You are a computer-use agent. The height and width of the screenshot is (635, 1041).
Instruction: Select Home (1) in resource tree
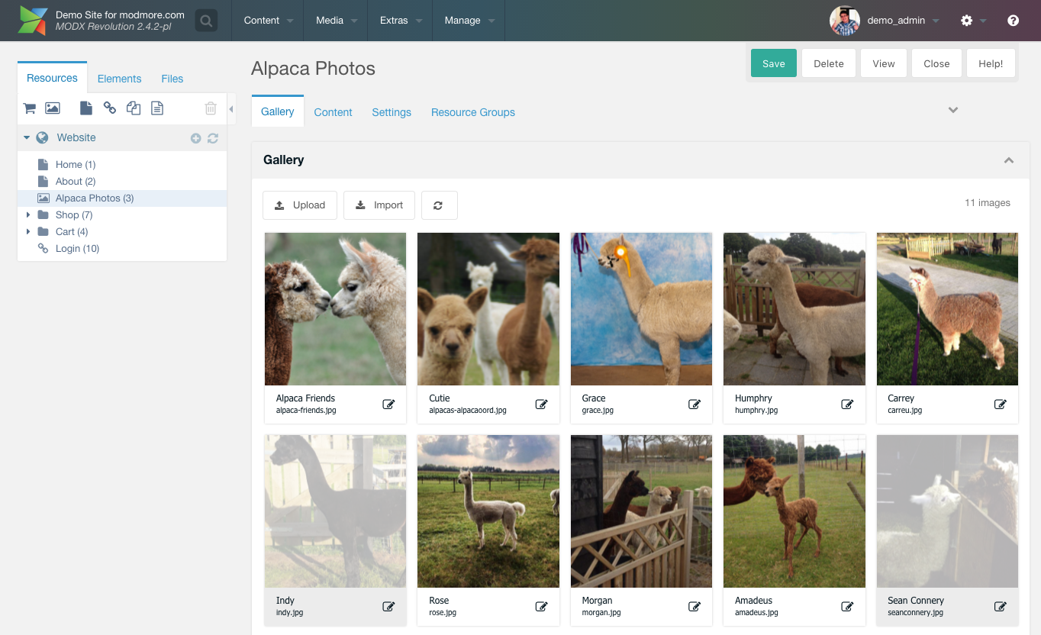(76, 164)
